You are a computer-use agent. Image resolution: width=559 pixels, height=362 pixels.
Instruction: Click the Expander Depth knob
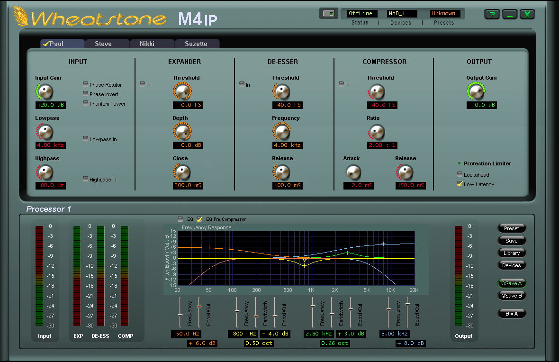point(182,132)
